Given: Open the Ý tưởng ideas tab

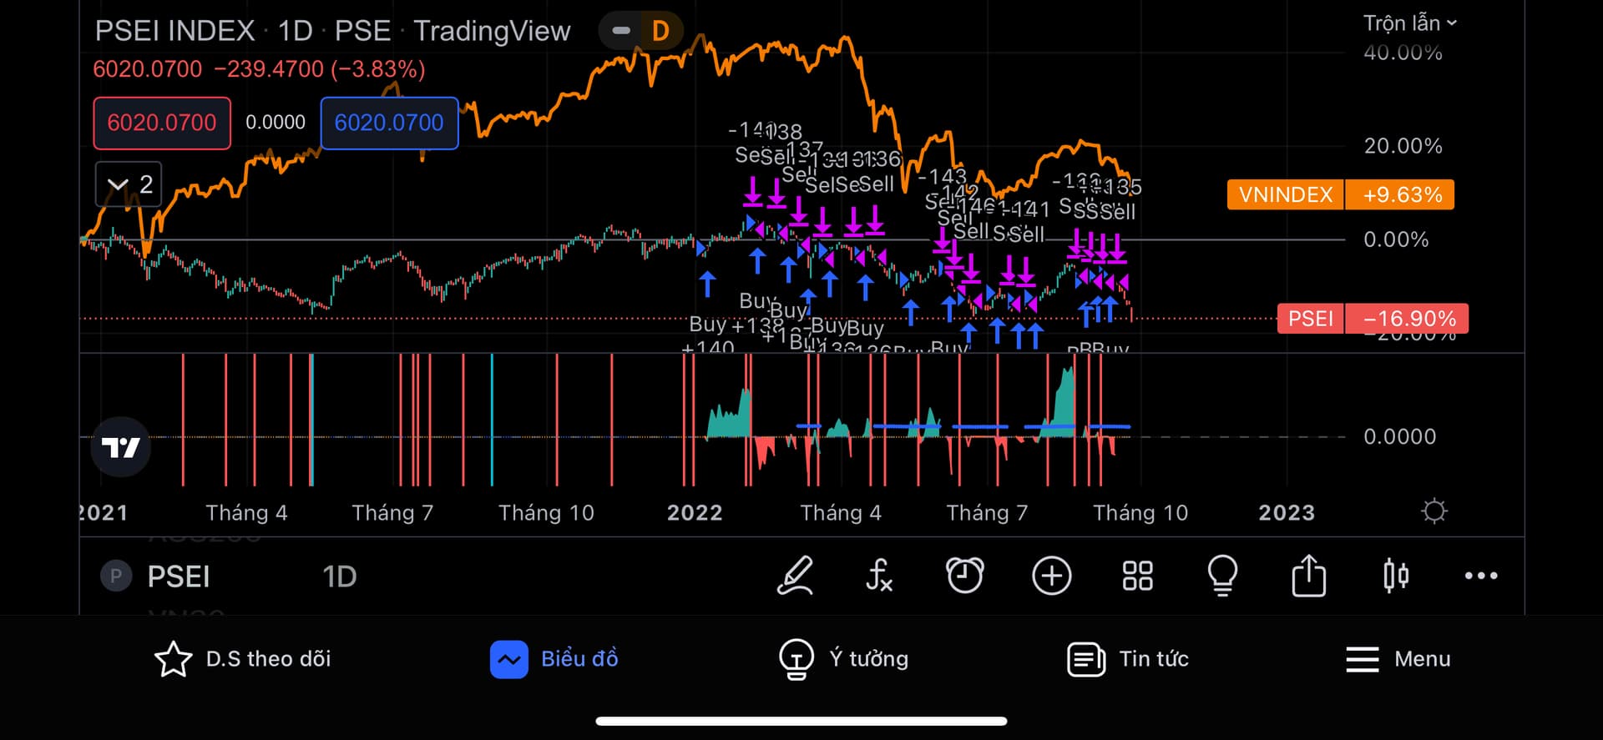Looking at the screenshot, I should click(843, 659).
